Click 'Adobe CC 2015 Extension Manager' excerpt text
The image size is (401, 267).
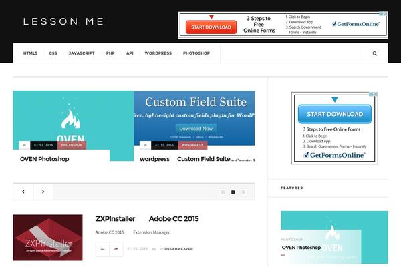(x=132, y=232)
